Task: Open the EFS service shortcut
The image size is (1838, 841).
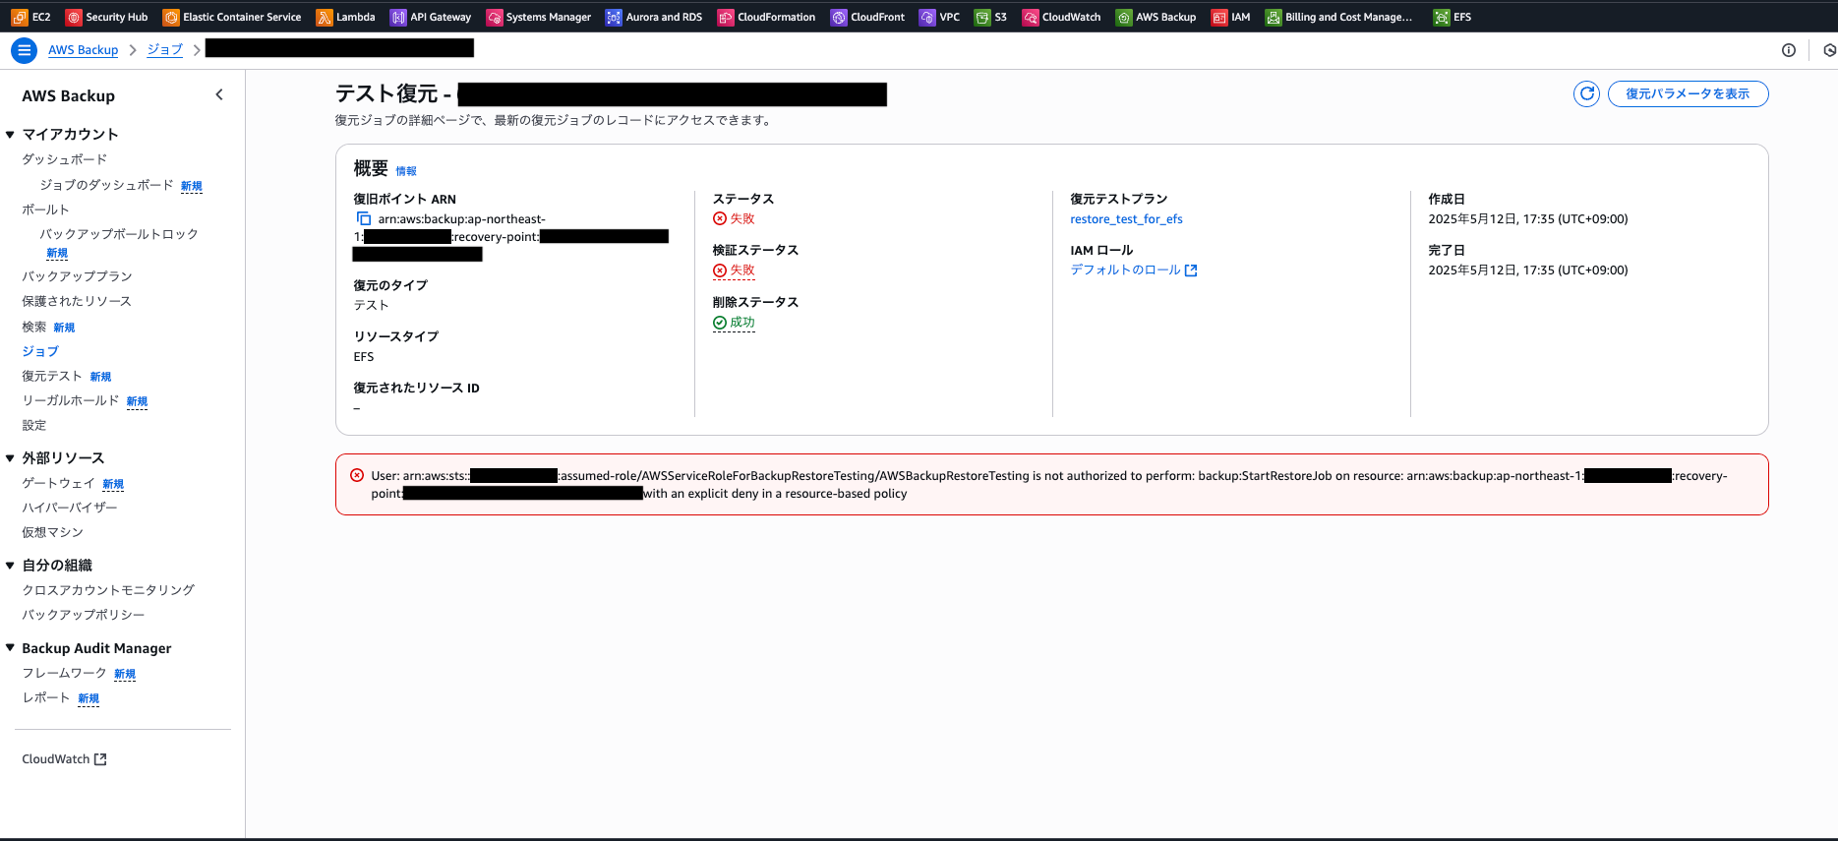Action: click(x=1452, y=17)
